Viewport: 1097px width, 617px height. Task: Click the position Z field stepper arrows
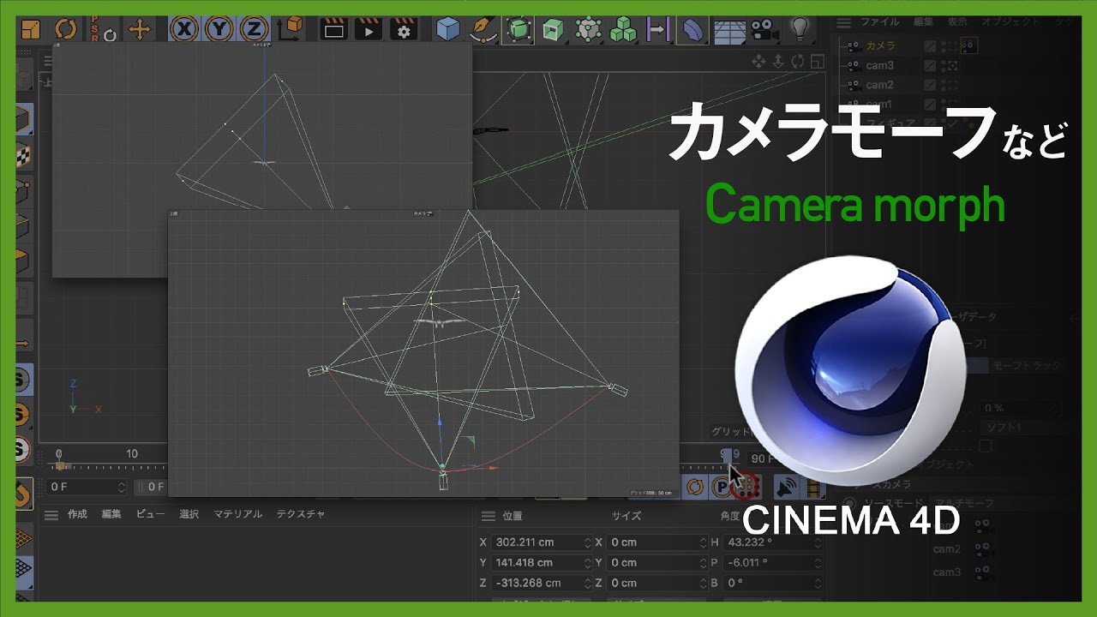coord(587,583)
